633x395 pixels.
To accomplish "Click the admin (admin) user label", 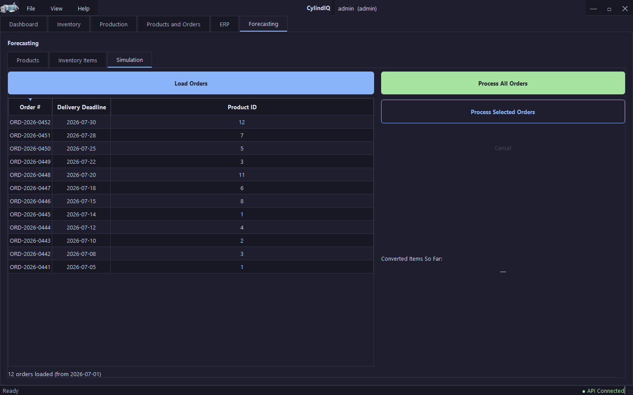I will click(x=357, y=8).
